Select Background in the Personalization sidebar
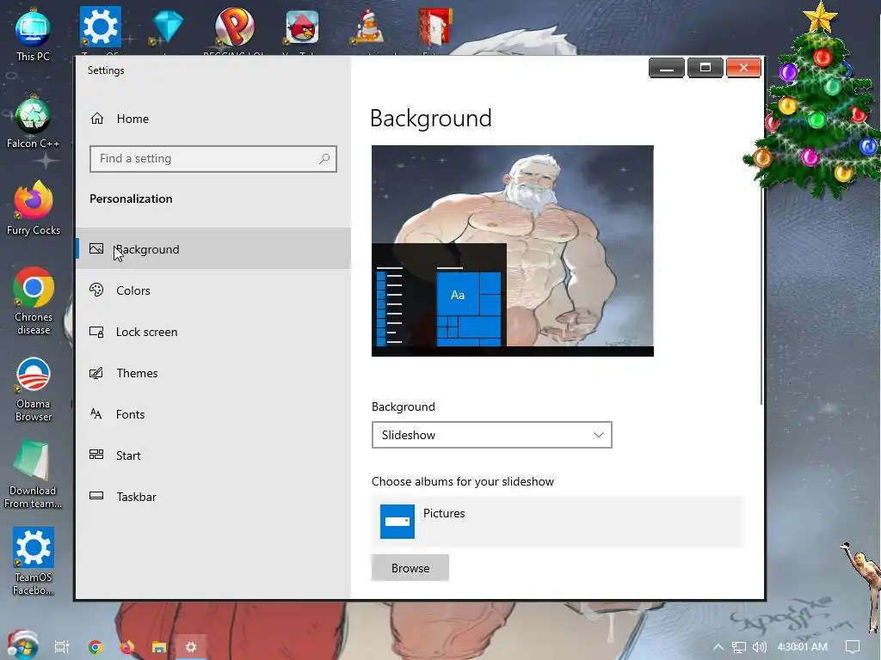This screenshot has height=660, width=881. click(x=213, y=248)
